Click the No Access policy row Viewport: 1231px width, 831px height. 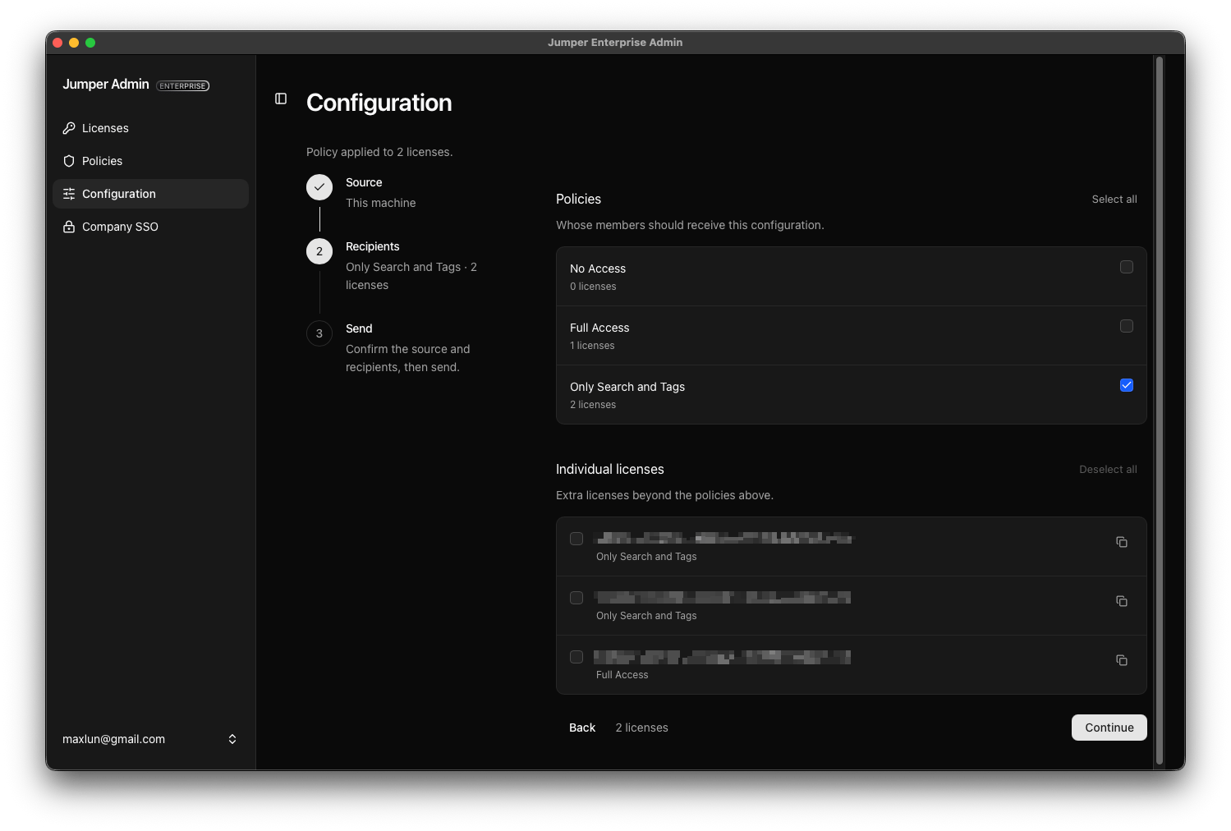(x=852, y=277)
